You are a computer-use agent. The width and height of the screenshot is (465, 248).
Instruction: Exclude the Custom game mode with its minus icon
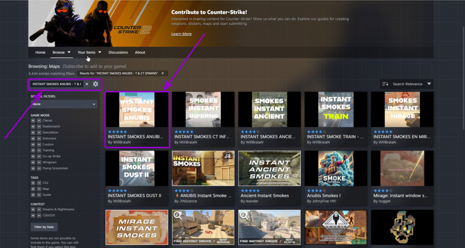click(39, 144)
